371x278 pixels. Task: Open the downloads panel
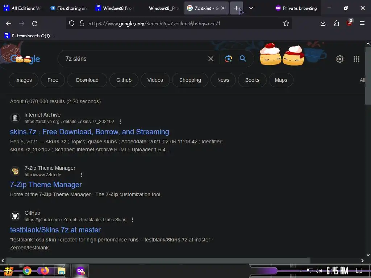323,23
